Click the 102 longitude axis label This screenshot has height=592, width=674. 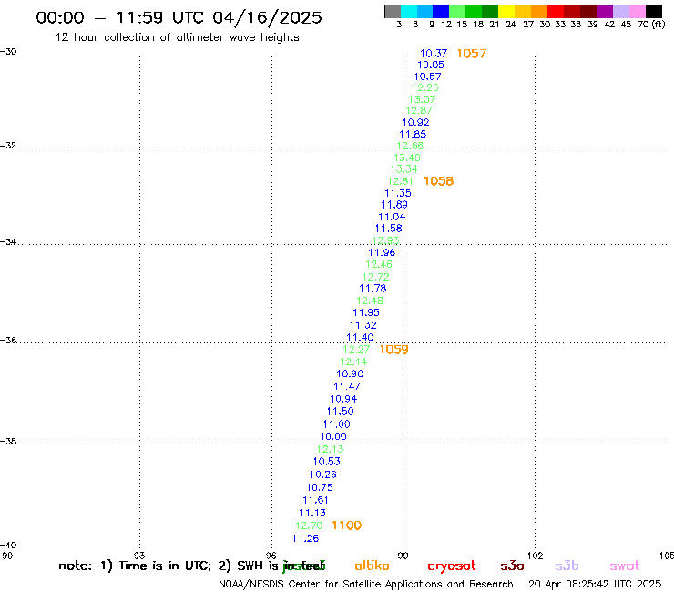(x=536, y=556)
